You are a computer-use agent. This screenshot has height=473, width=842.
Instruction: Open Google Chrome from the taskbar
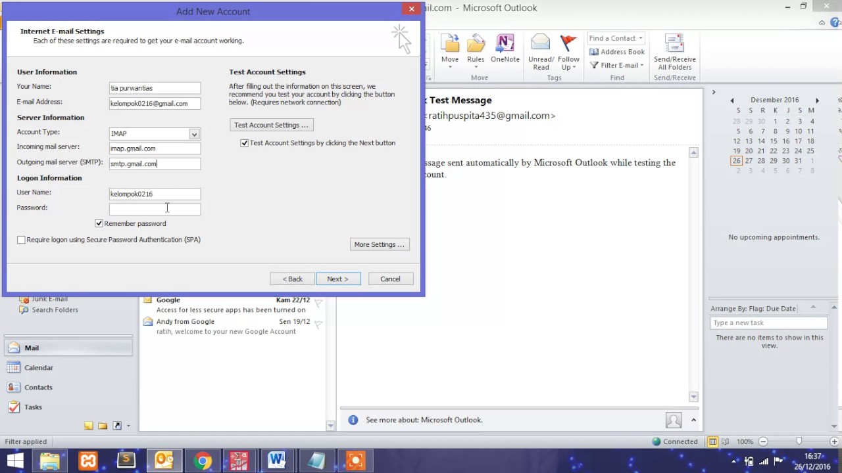coord(202,461)
